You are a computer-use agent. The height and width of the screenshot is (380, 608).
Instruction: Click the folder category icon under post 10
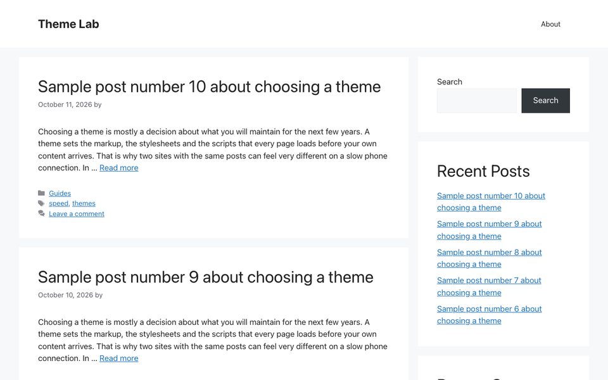tap(42, 193)
